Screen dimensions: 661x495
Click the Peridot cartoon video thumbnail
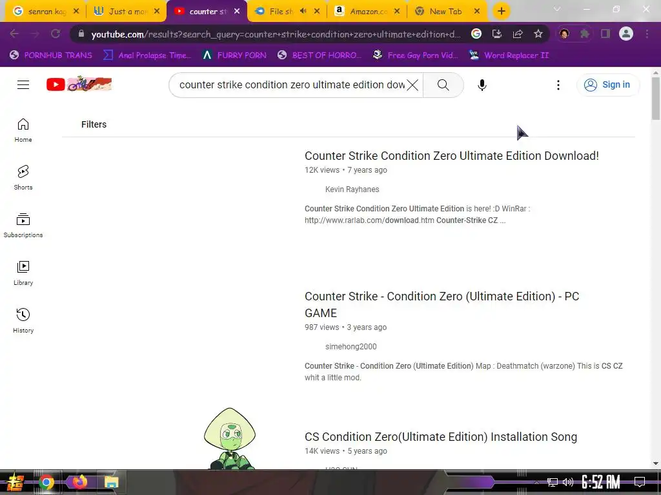(230, 438)
